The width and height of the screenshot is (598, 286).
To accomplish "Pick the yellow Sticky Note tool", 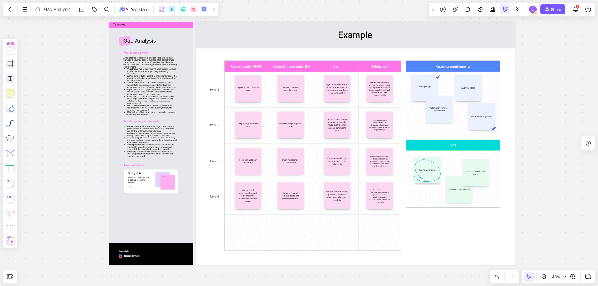I will (x=10, y=93).
